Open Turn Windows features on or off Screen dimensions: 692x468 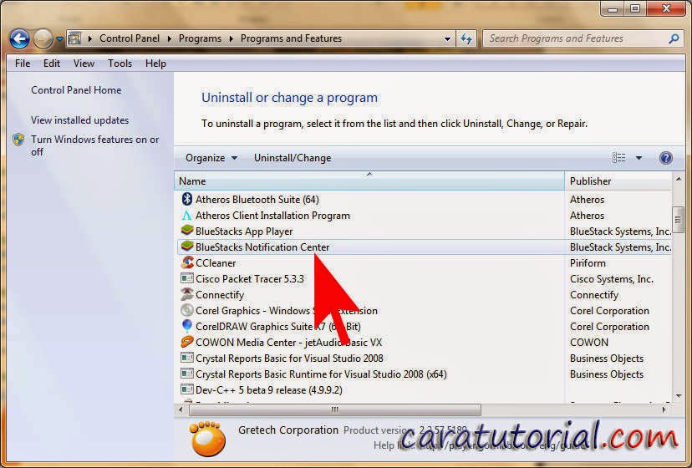coord(95,145)
